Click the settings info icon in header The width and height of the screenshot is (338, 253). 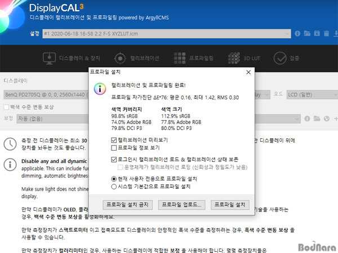tap(297, 34)
